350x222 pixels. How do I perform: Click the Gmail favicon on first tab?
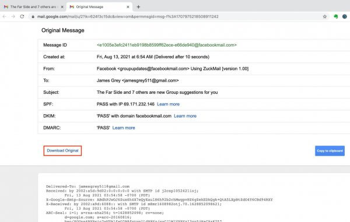(6, 7)
